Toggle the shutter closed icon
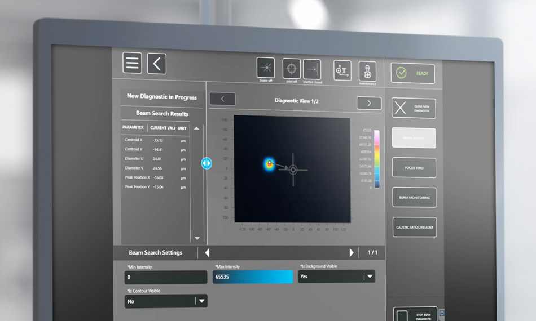Image resolution: width=536 pixels, height=321 pixels. [312, 69]
